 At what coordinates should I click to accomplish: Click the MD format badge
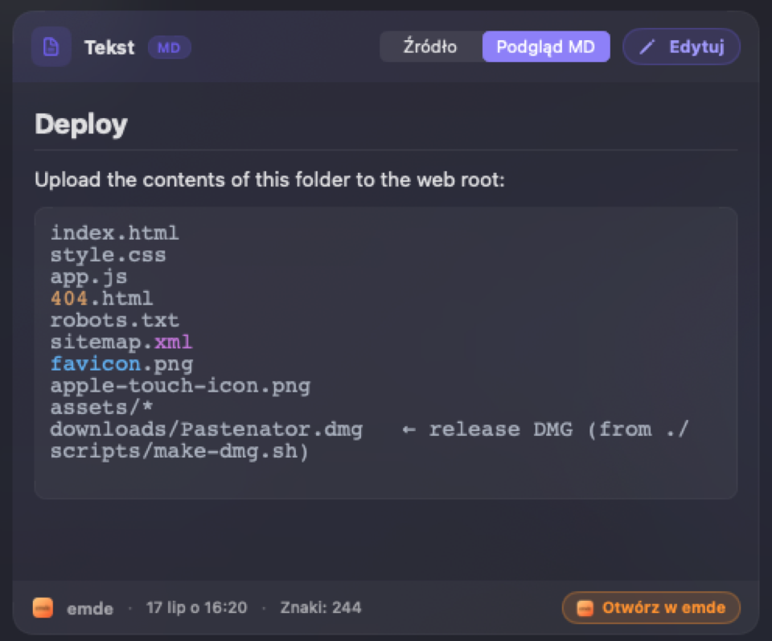pyautogui.click(x=169, y=47)
